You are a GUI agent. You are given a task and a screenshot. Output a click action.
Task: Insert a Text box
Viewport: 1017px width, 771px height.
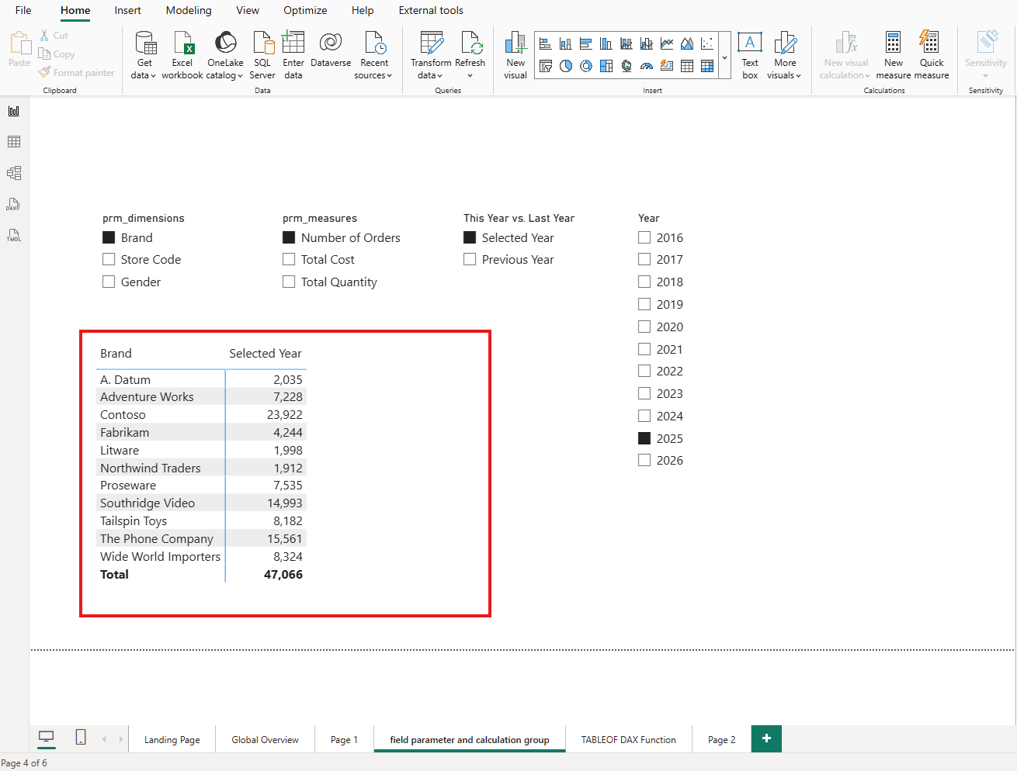tap(750, 55)
